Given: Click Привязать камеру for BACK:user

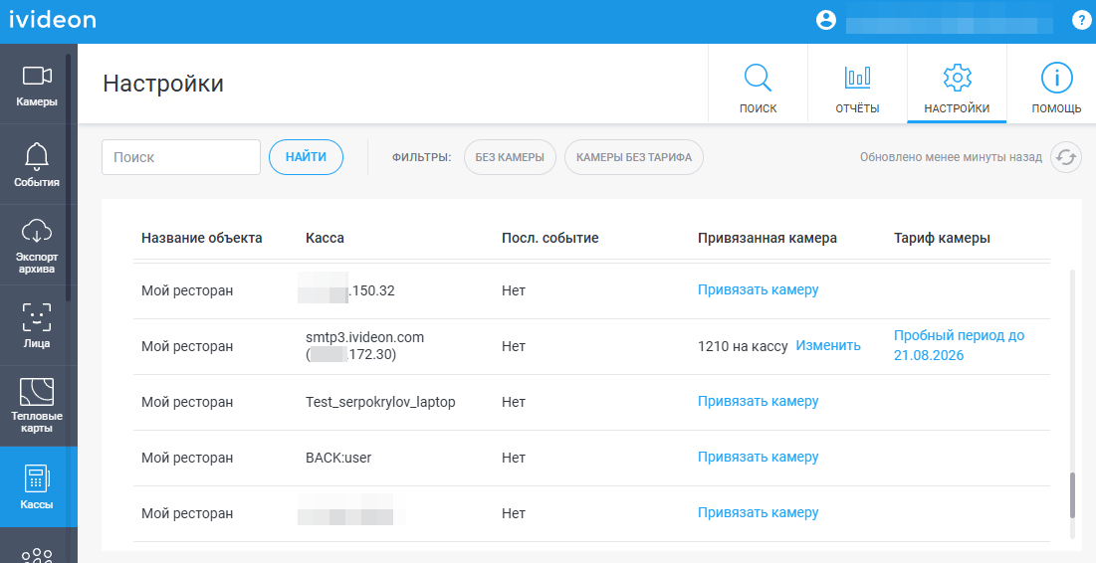Looking at the screenshot, I should pyautogui.click(x=758, y=458).
